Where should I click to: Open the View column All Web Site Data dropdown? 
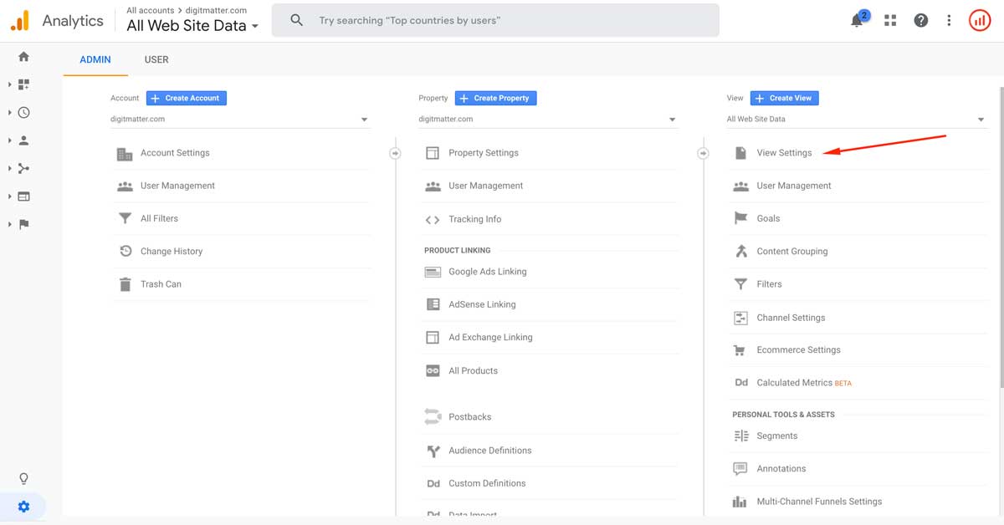pos(857,120)
